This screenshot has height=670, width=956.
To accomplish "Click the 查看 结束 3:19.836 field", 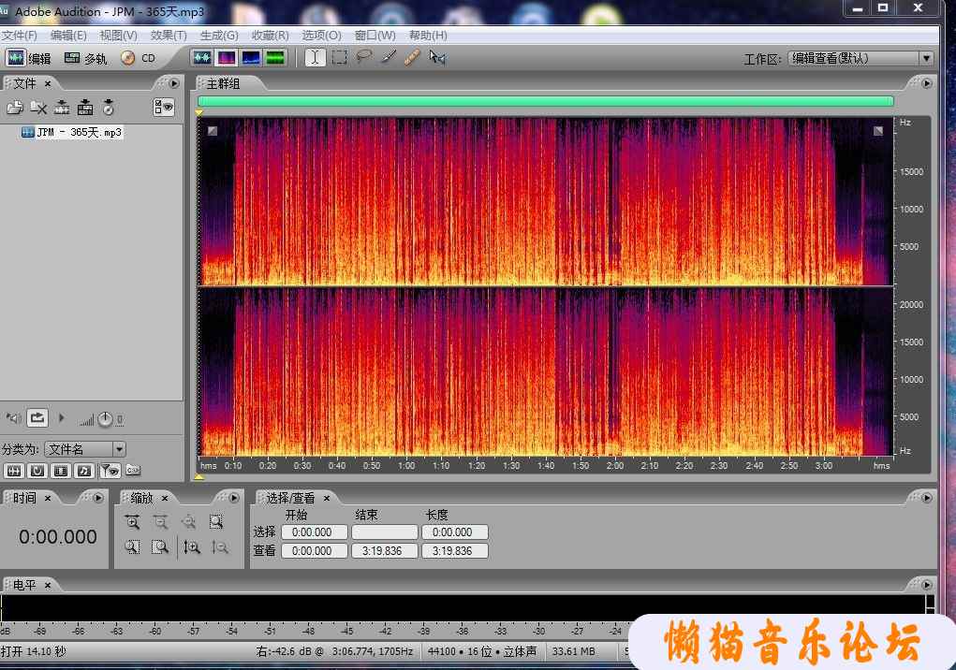I will (x=385, y=551).
